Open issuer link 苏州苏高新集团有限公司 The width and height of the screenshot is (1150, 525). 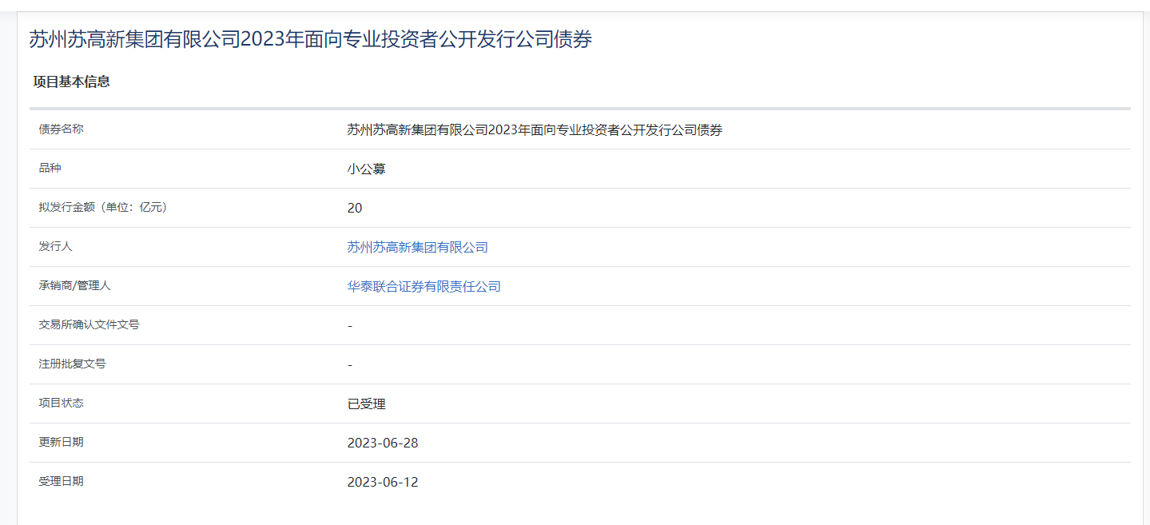pos(417,247)
